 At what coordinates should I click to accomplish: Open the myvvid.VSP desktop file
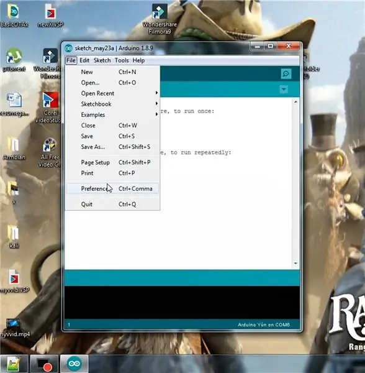14,281
